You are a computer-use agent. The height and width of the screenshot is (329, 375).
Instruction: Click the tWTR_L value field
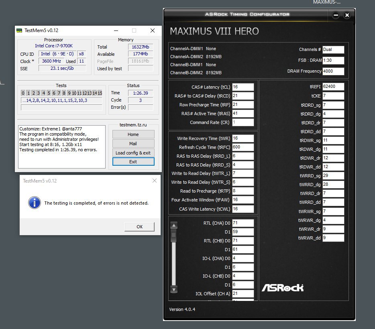[x=243, y=173]
